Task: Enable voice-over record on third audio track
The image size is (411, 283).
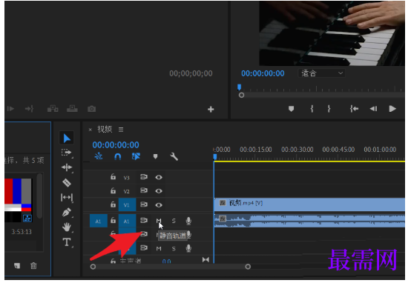Action: click(x=188, y=248)
